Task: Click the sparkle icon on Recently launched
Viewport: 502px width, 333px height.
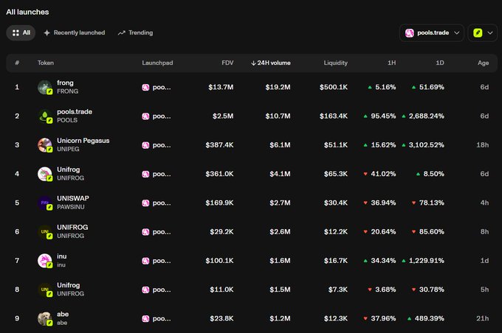Action: 47,32
